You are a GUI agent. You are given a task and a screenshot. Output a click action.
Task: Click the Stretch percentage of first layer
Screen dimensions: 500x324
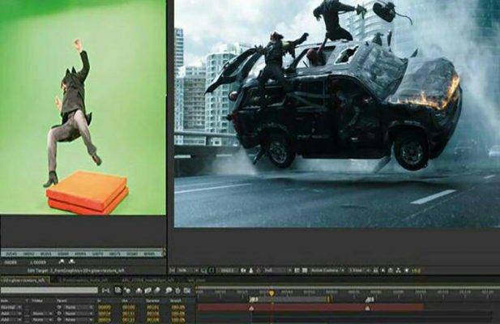(178, 308)
